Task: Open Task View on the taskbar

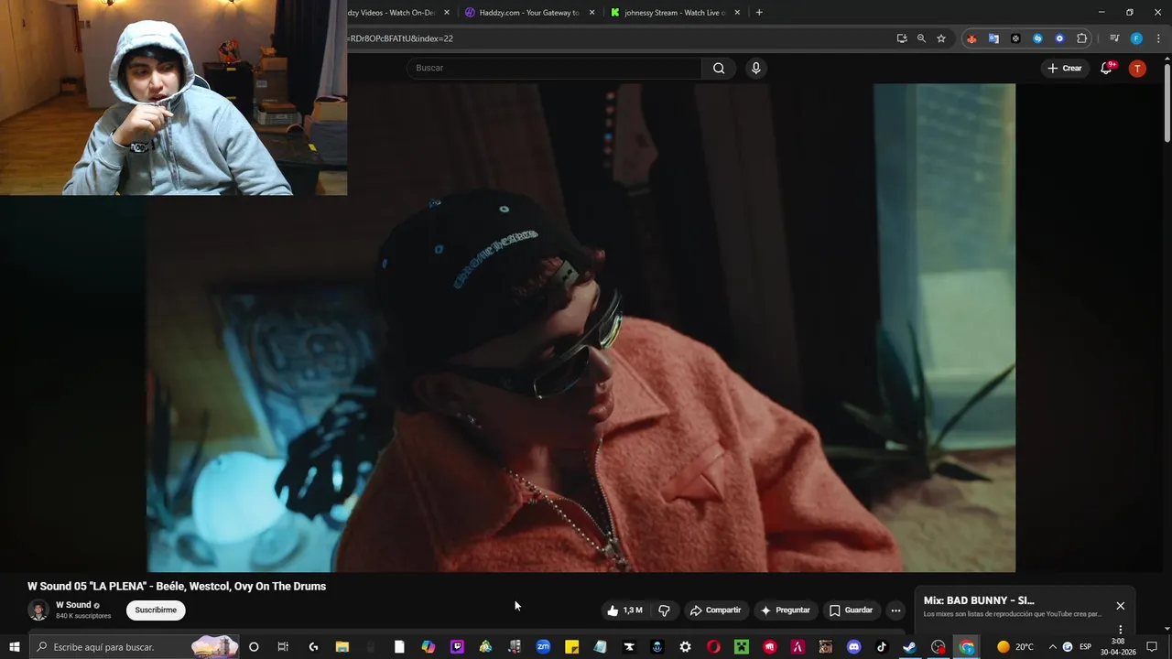Action: click(283, 647)
